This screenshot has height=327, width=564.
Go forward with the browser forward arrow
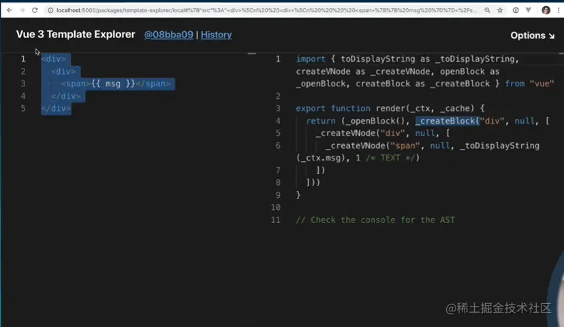[22, 10]
